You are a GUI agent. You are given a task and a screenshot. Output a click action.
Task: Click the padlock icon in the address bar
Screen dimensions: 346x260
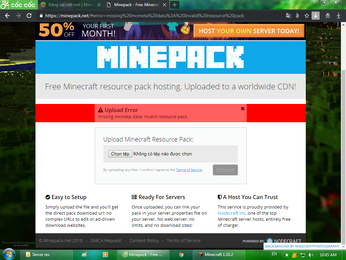[x=41, y=16]
